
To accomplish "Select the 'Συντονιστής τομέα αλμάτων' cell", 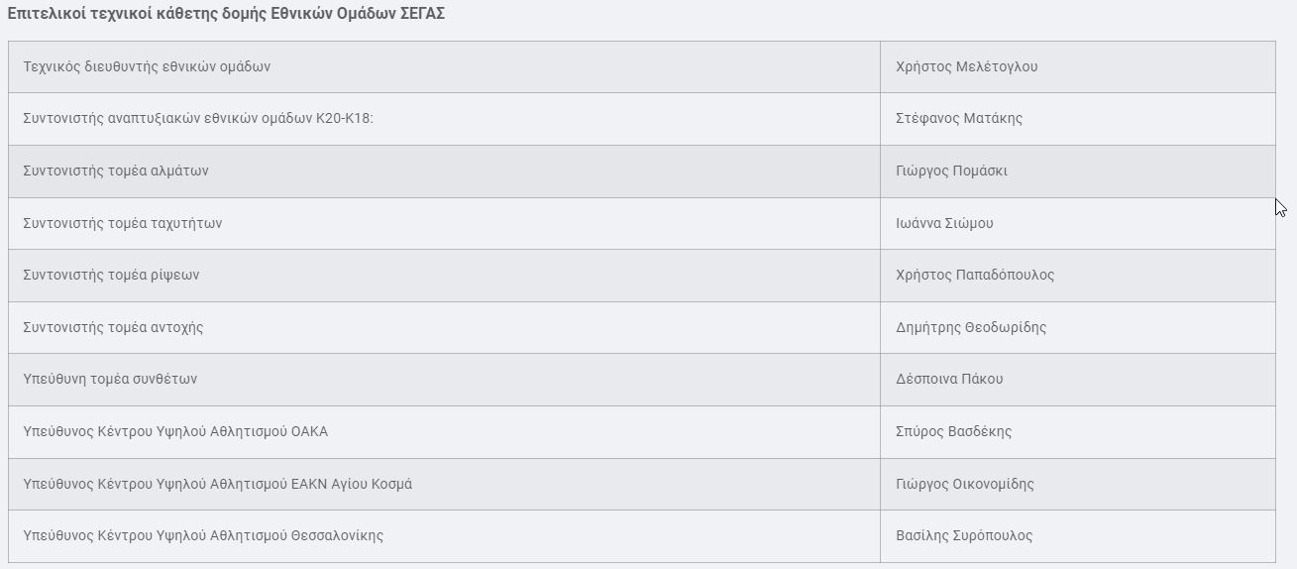I will click(116, 171).
